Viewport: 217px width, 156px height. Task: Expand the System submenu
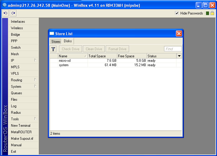coord(35,86)
